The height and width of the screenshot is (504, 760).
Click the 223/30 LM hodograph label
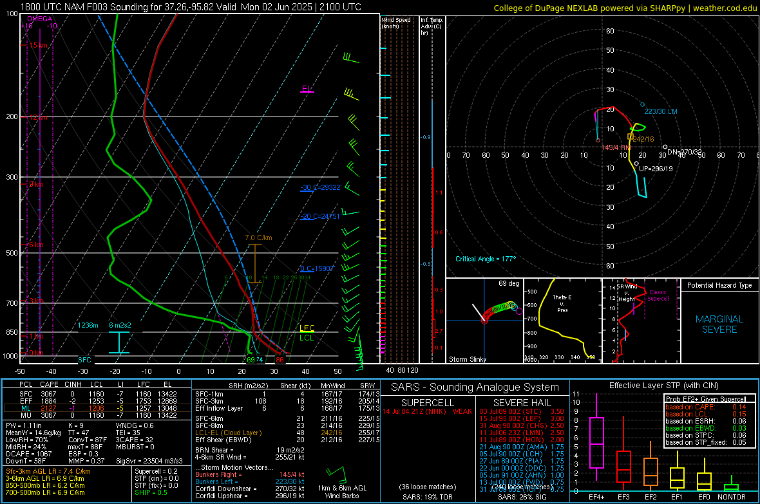tap(661, 111)
